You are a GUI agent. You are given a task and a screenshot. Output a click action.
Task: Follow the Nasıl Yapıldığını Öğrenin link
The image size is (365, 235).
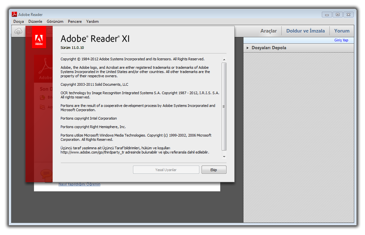tap(79, 184)
